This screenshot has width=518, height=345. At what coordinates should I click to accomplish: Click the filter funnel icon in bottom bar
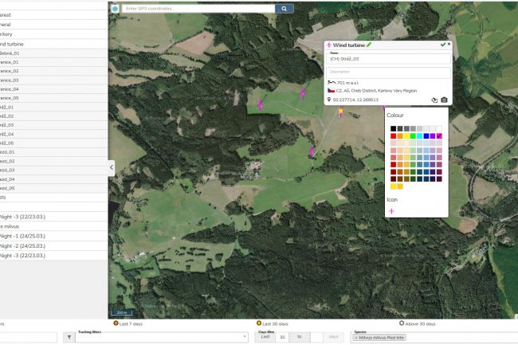pos(69,337)
